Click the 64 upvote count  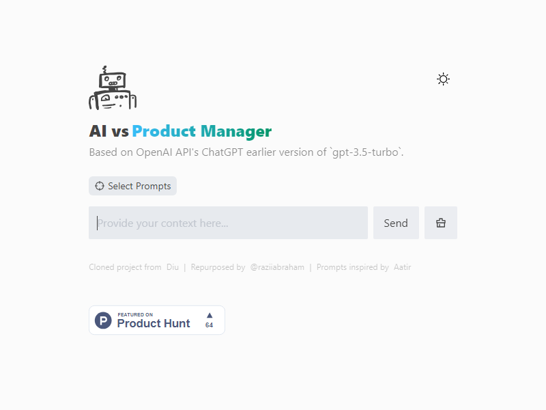[209, 325]
